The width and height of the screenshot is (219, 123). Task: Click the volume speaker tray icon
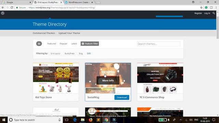[191, 120]
